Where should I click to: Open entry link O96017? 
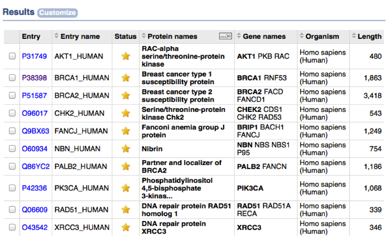tap(35, 113)
